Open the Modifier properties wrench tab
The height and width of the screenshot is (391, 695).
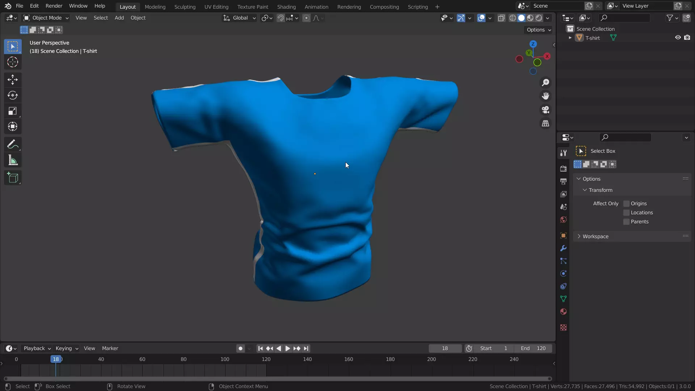pos(563,248)
